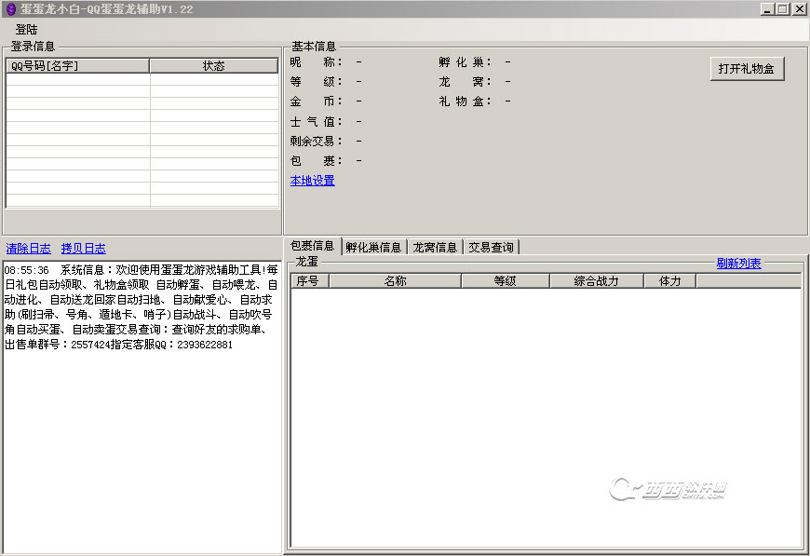This screenshot has height=556, width=810.
Task: Sort by the 等级 column header
Action: pos(506,281)
